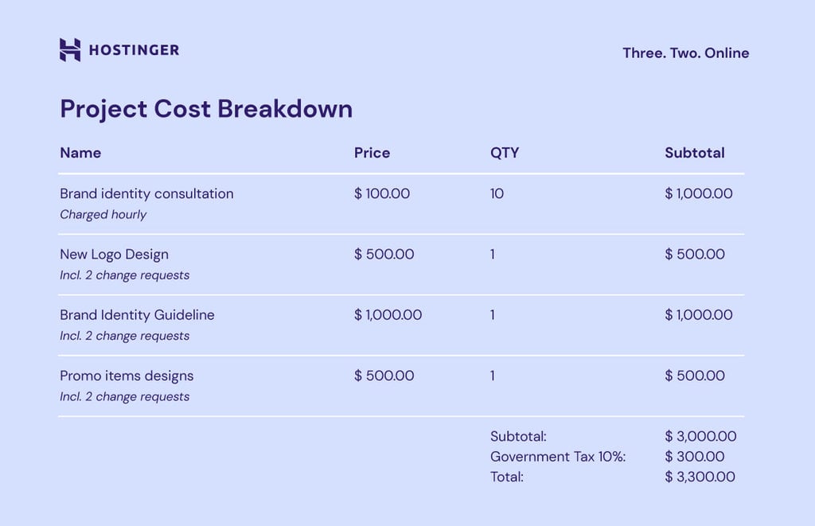The image size is (815, 526).
Task: Select the QTY column header
Action: pyautogui.click(x=505, y=153)
